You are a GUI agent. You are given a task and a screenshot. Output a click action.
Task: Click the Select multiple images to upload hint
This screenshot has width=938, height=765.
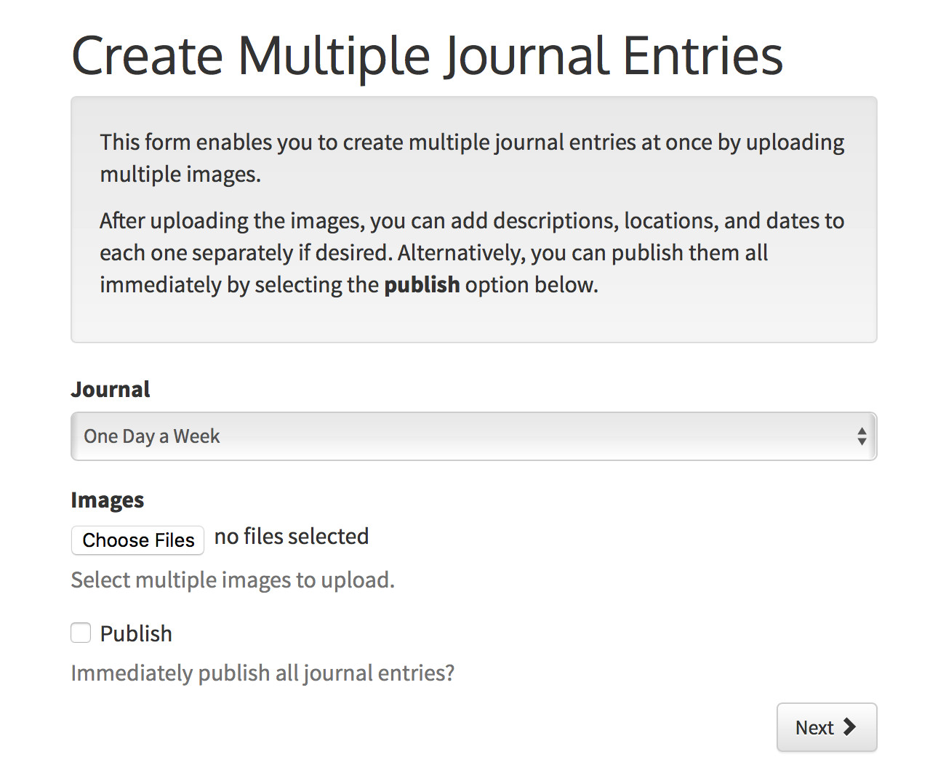pyautogui.click(x=232, y=580)
